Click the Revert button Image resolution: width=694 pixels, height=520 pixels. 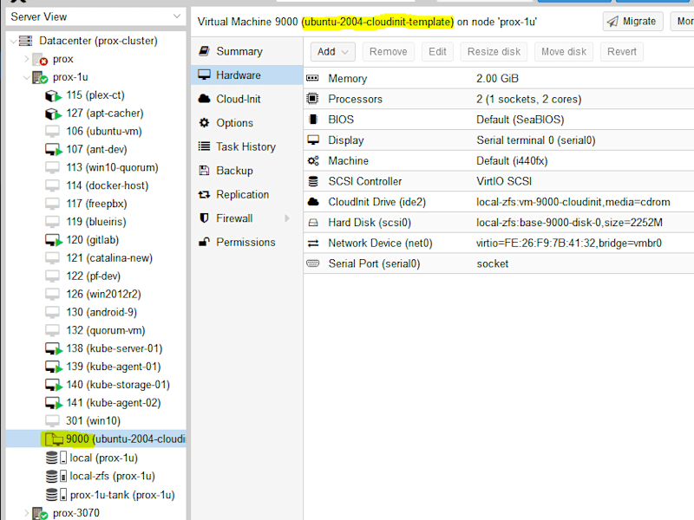pos(622,52)
